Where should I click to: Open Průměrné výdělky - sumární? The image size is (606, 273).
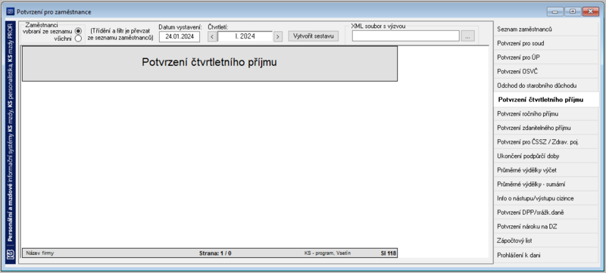(x=545, y=185)
